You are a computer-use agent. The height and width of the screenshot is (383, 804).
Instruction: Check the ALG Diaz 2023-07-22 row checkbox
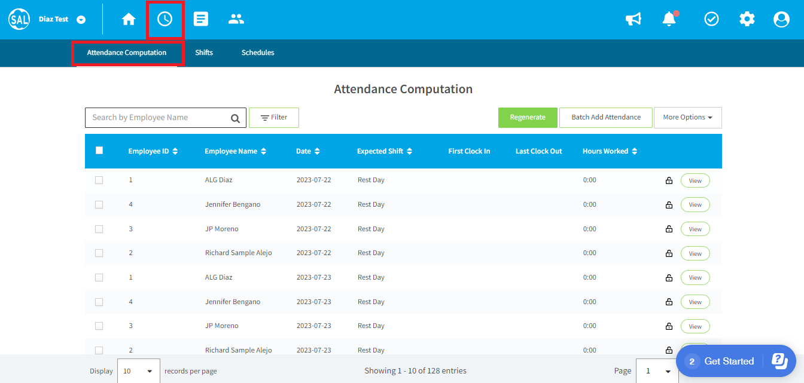pos(99,180)
